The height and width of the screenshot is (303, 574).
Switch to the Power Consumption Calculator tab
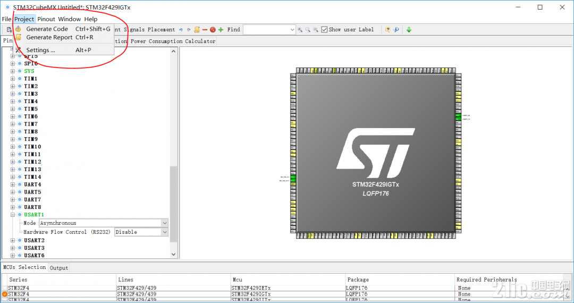[173, 41]
